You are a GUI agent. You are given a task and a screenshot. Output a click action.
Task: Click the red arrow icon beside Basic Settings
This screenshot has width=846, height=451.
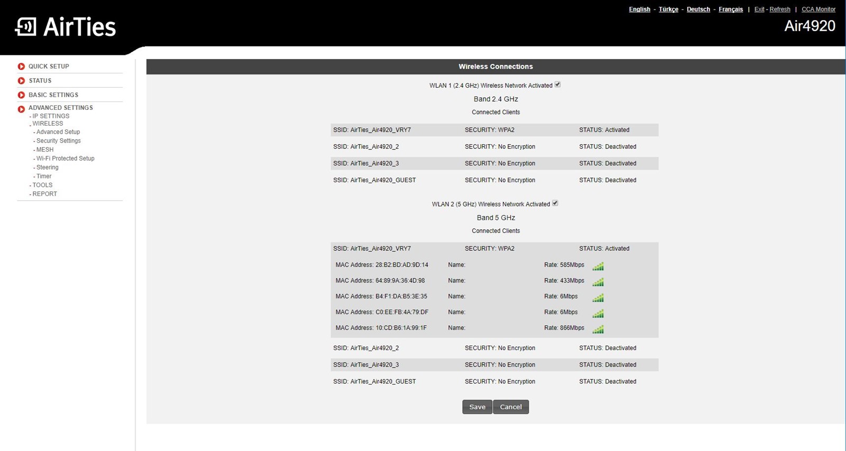click(21, 95)
